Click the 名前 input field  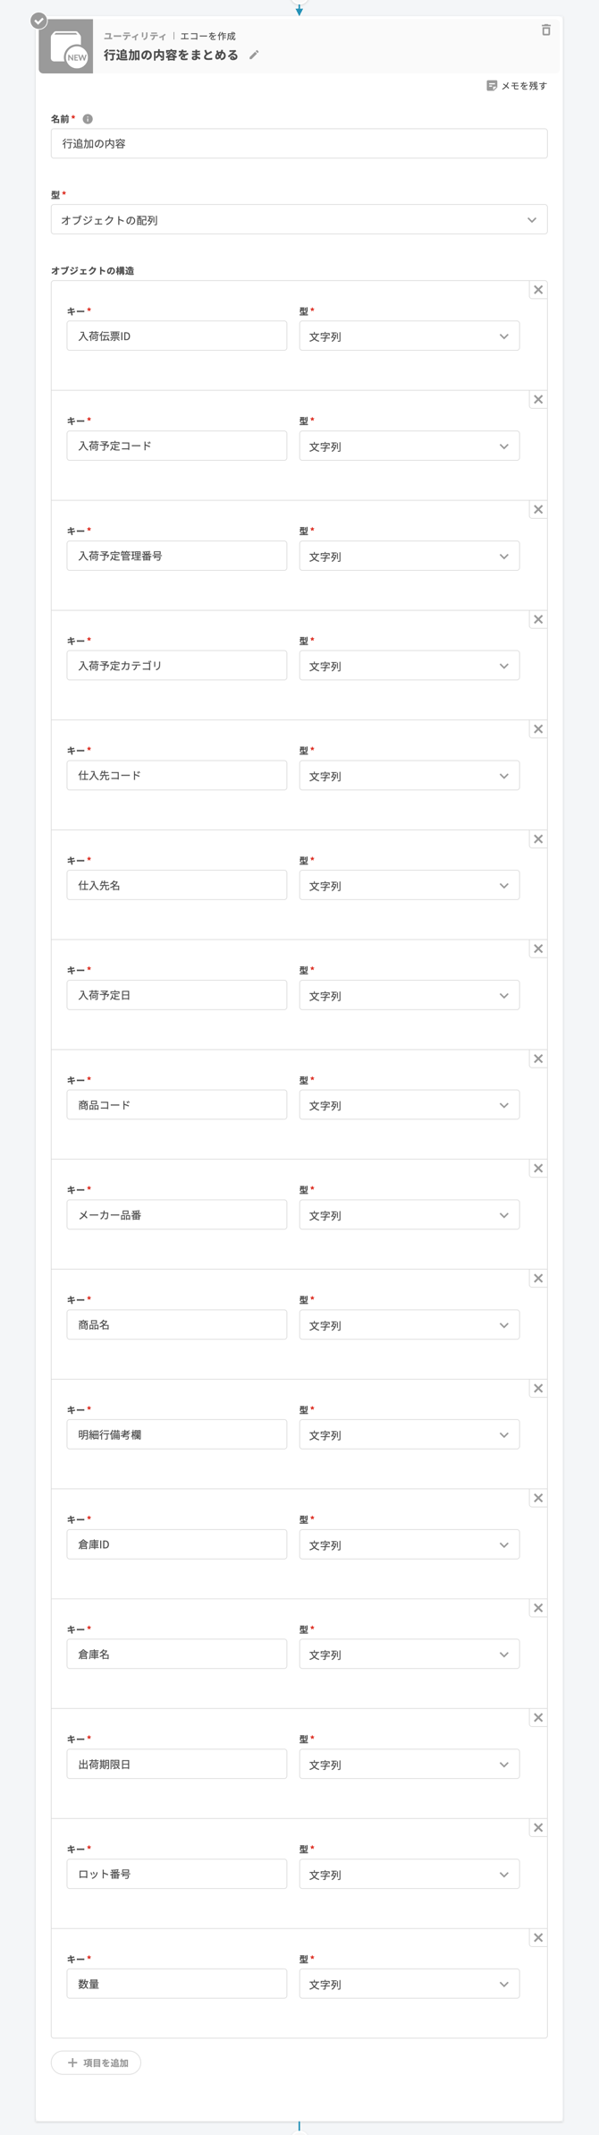click(299, 144)
